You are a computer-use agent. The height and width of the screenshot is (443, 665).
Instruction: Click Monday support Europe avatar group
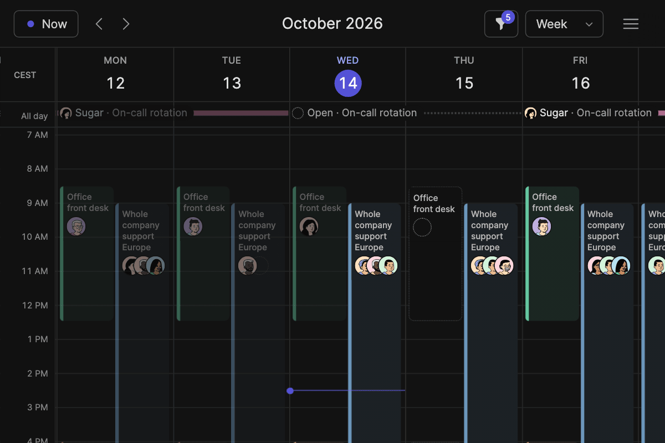(144, 266)
